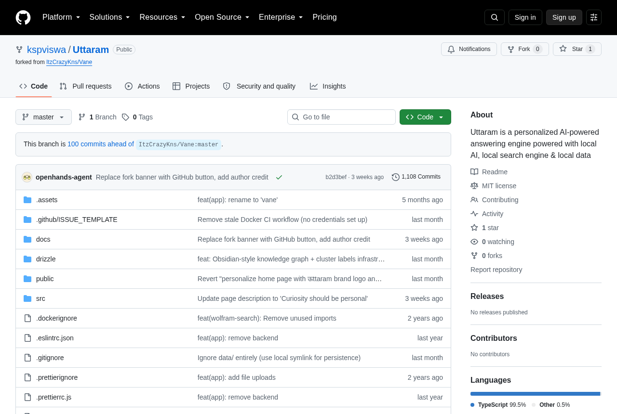Click the docs folder icon
This screenshot has width=617, height=414.
(x=27, y=239)
